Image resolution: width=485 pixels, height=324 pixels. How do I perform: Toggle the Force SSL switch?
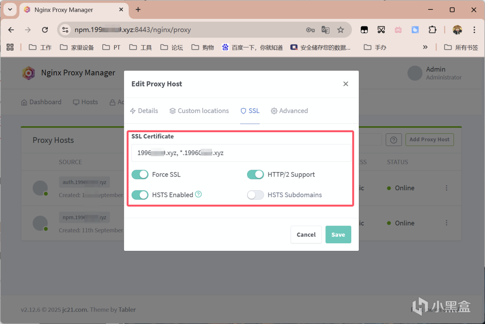point(140,174)
